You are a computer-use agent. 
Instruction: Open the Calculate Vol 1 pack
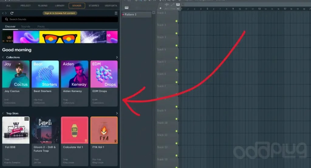(x=75, y=141)
